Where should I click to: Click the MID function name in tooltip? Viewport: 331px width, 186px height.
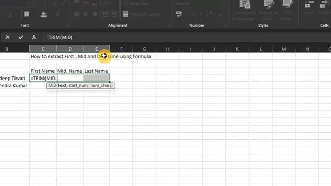[52, 85]
